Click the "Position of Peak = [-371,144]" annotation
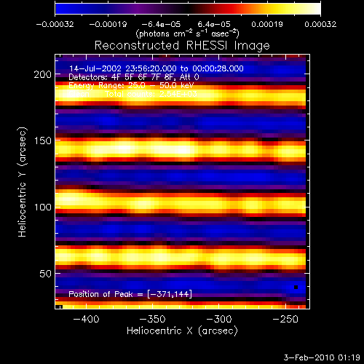Viewport: 364px width, 364px height. point(130,294)
